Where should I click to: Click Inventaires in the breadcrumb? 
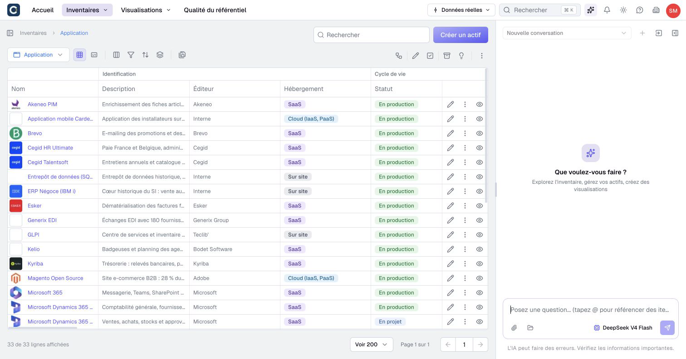click(33, 33)
